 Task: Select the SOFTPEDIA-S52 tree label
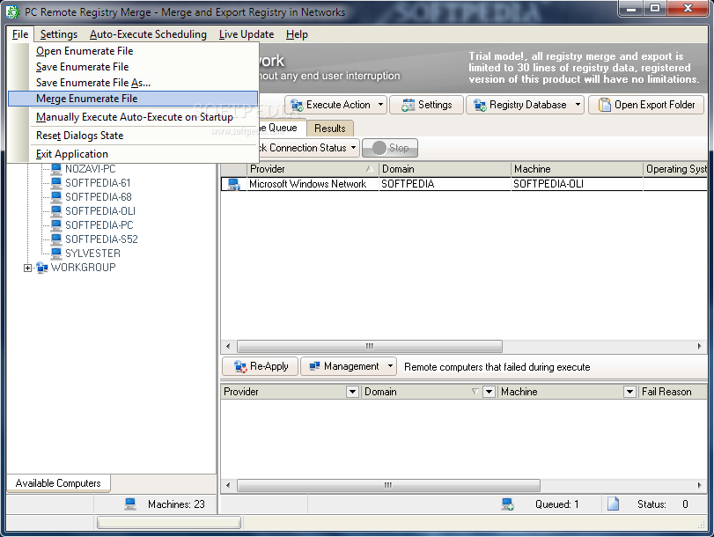point(101,239)
